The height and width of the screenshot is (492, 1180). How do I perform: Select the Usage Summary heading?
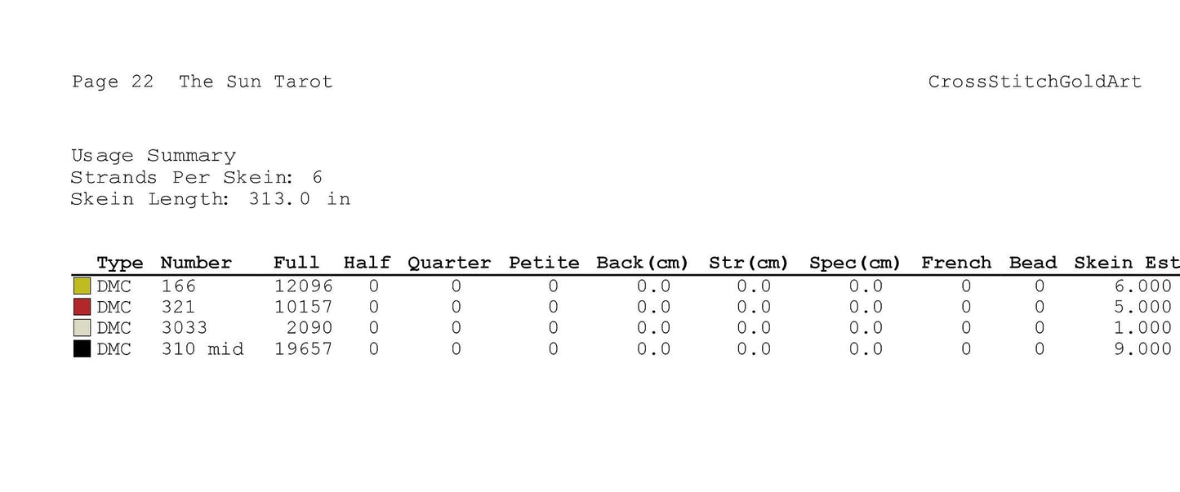coord(153,156)
